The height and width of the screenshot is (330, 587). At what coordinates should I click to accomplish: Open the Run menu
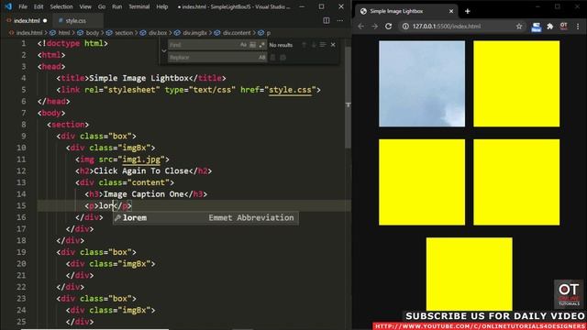coord(116,6)
